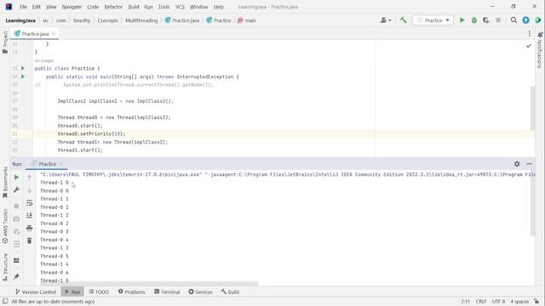Run with Coverage from the top toolbar
Viewport: 545px width, 306px height.
(x=486, y=20)
